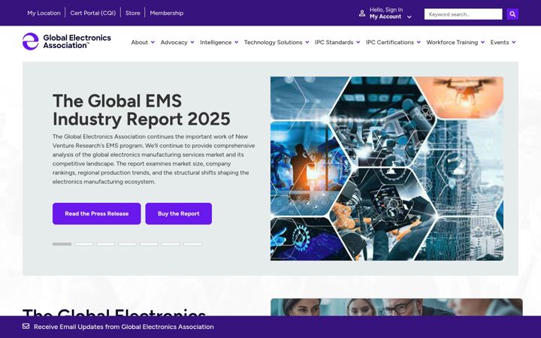Click Receive Email Updates banner link
Screen dimensions: 541x338
click(x=123, y=327)
